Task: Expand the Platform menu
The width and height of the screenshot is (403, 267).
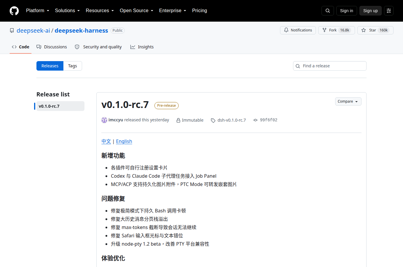Action: [38, 11]
